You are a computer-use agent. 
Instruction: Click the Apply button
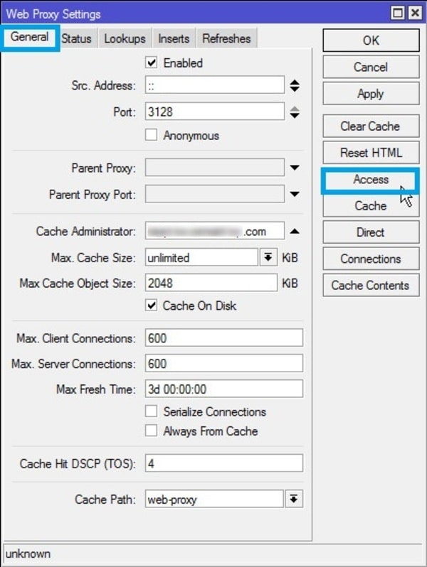point(370,94)
